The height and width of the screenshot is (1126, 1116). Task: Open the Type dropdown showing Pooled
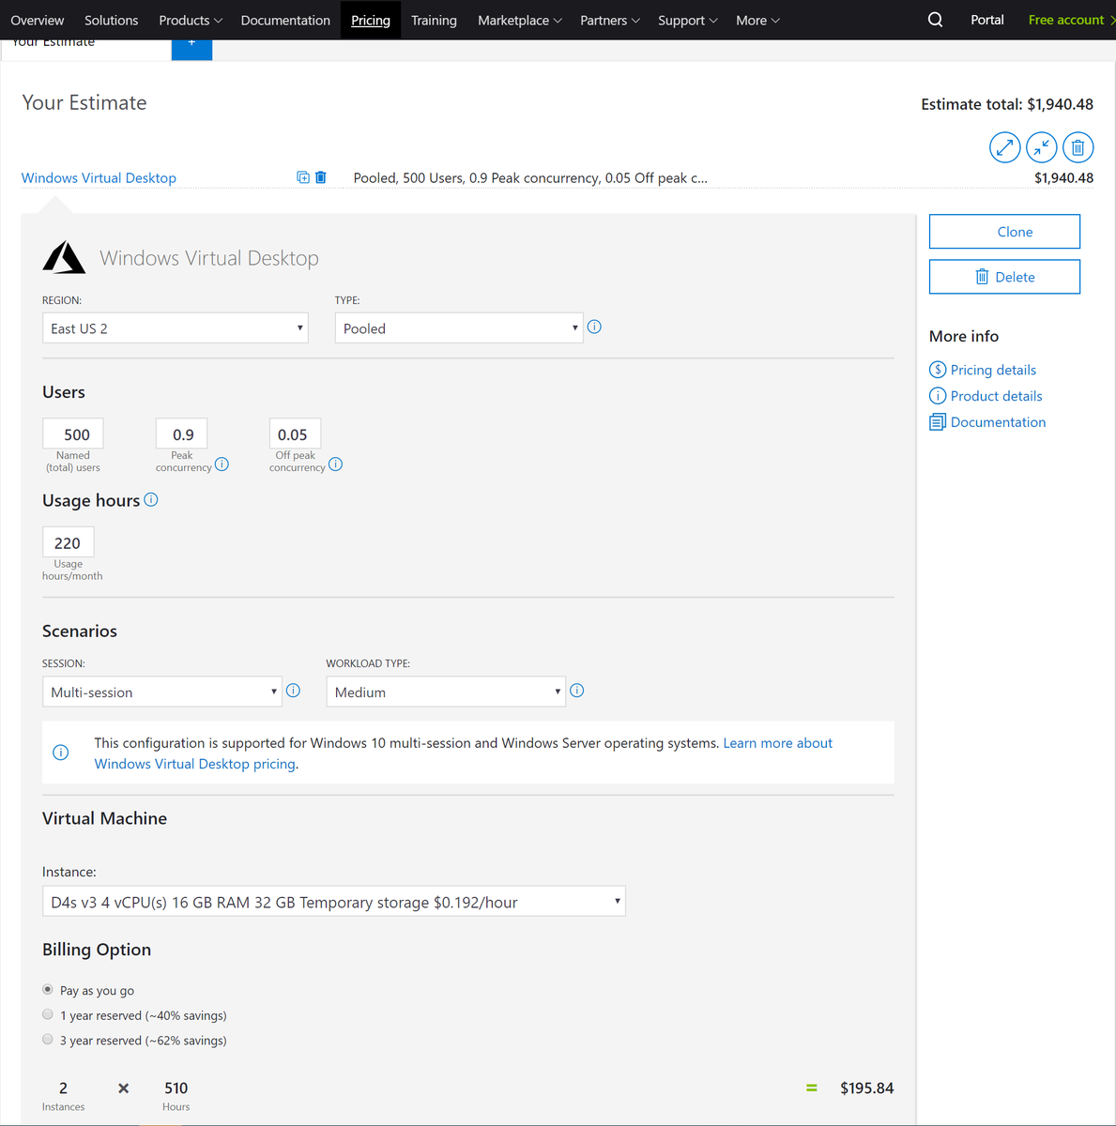[x=459, y=327]
